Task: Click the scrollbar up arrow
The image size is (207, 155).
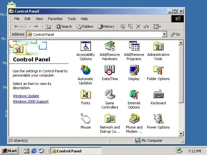Action: [181, 43]
